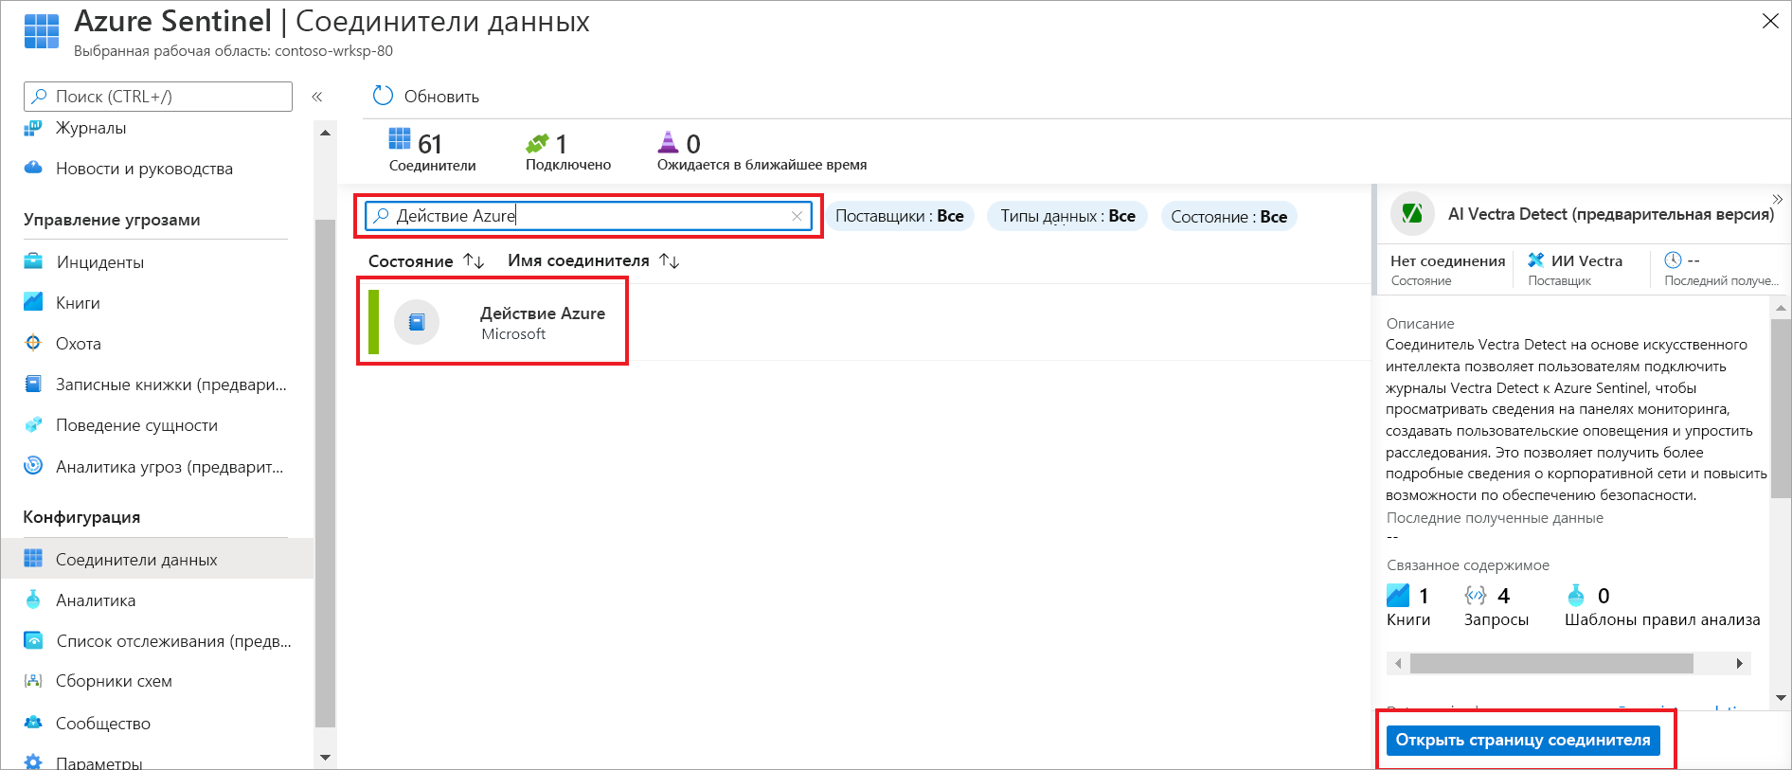Clear the connector search with X icon
This screenshot has height=770, width=1792.
click(797, 216)
